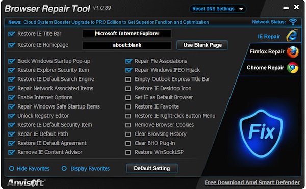This screenshot has width=306, height=189.
Task: Check Clear BHO Plug-in
Action: tap(128, 144)
